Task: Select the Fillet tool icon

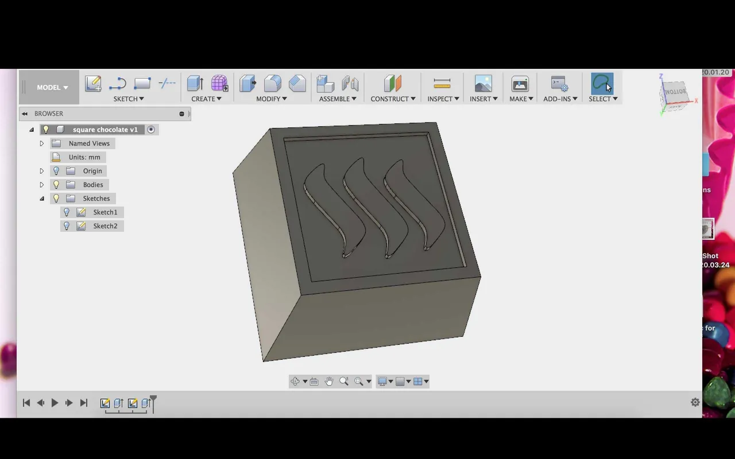Action: [272, 84]
